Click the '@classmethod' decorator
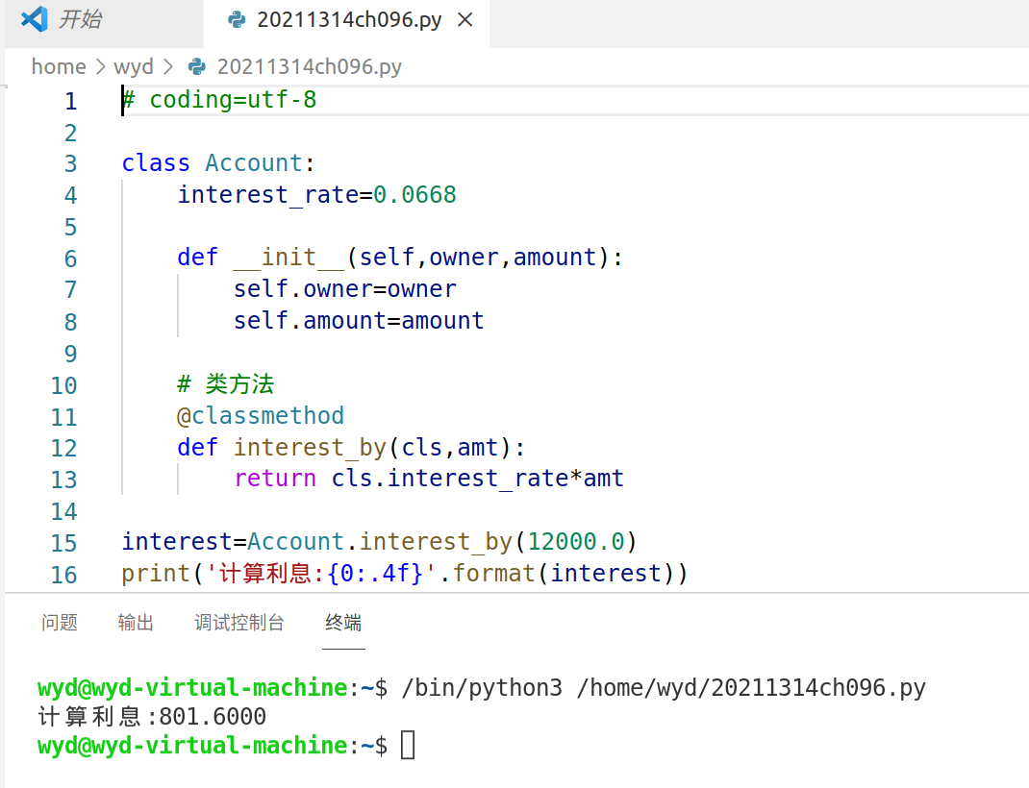The height and width of the screenshot is (788, 1029). click(261, 416)
